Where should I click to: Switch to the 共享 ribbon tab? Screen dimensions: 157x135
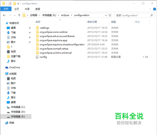point(27,9)
